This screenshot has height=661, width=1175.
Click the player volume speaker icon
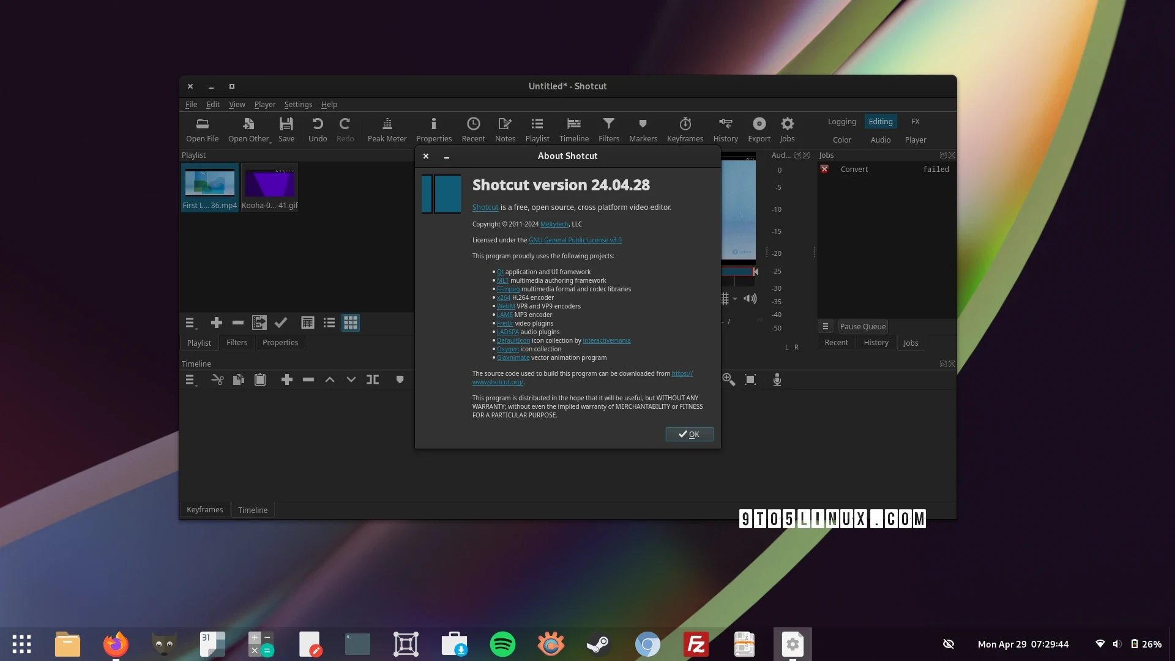click(750, 299)
